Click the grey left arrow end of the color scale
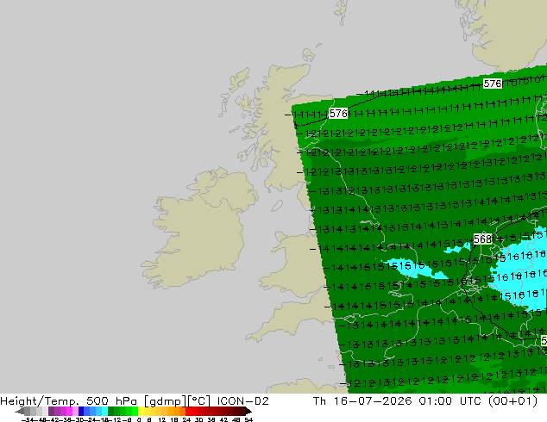 [x=20, y=411]
